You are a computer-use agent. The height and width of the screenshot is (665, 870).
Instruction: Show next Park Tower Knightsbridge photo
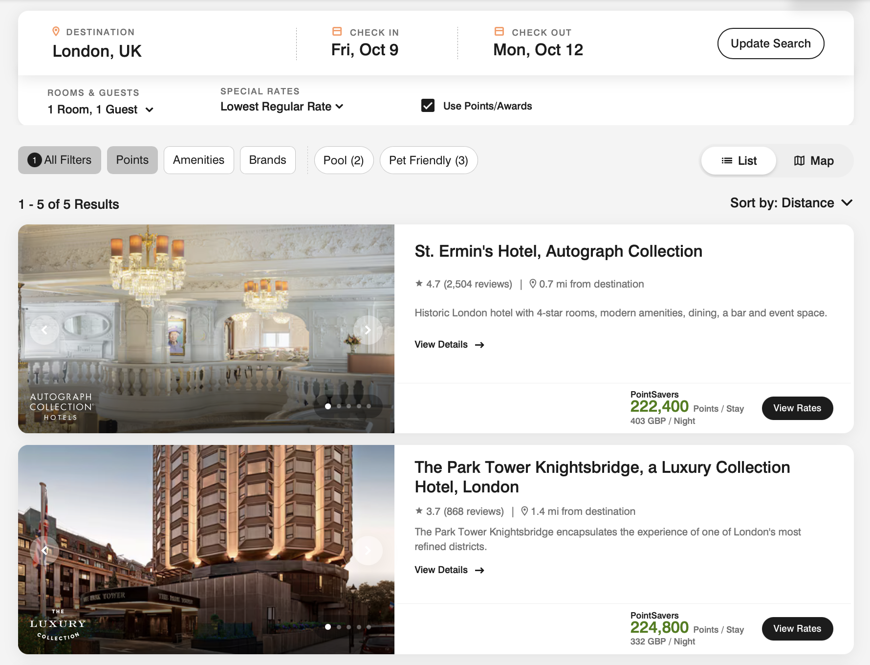click(x=368, y=551)
